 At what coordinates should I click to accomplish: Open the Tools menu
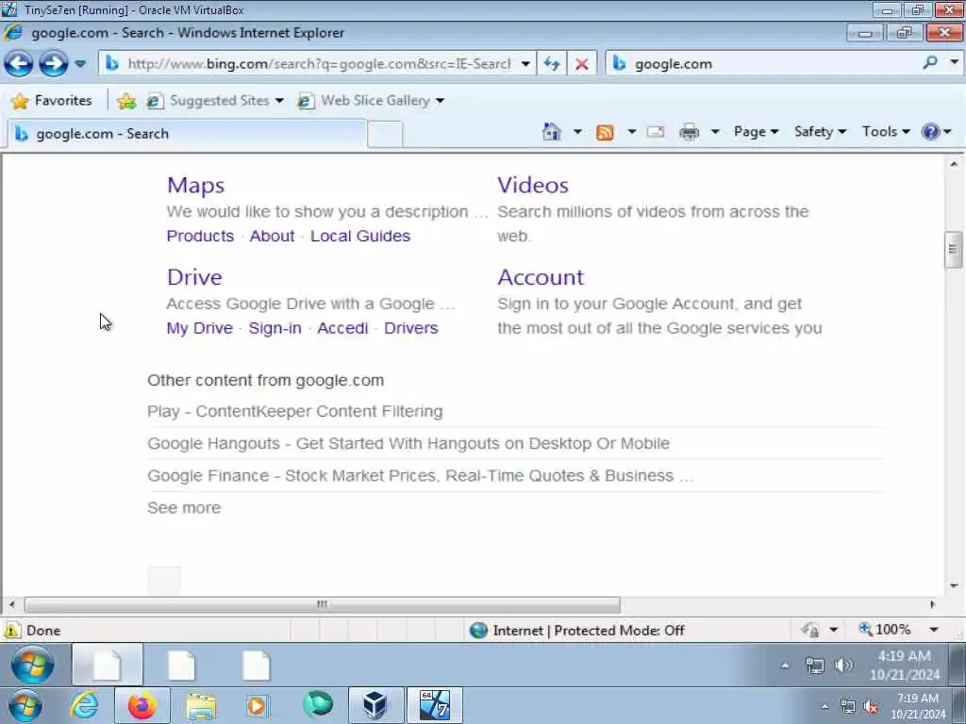point(886,132)
